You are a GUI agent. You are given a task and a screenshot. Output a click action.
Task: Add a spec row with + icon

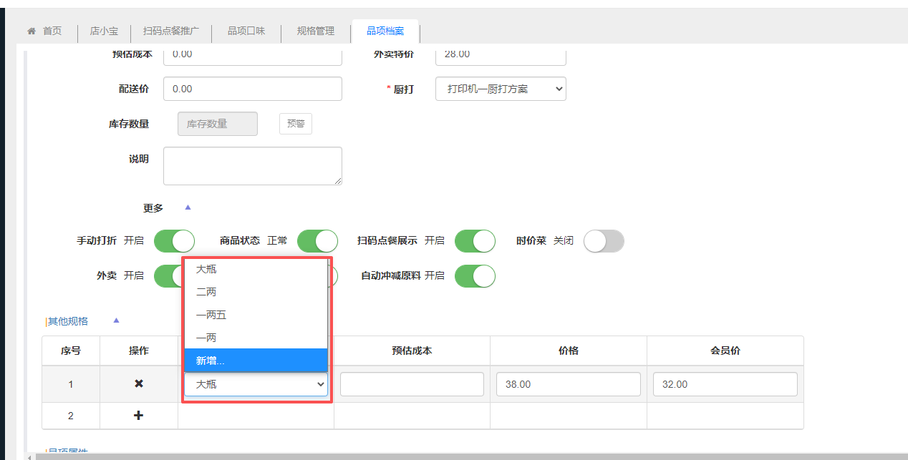139,416
